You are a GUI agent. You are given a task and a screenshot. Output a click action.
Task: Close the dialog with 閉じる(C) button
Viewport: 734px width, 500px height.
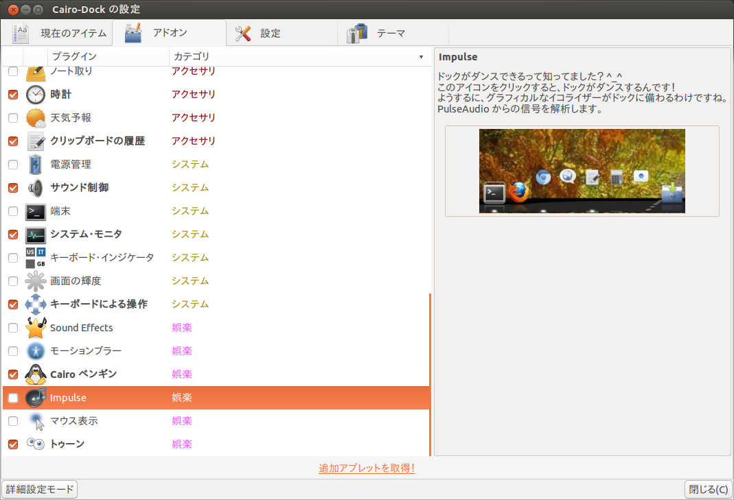tap(709, 490)
